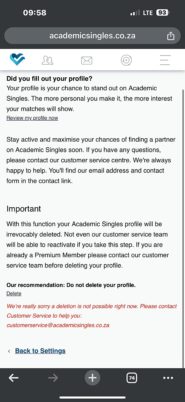Open the tab switcher showing 74
The image size is (185, 402).
click(132, 378)
